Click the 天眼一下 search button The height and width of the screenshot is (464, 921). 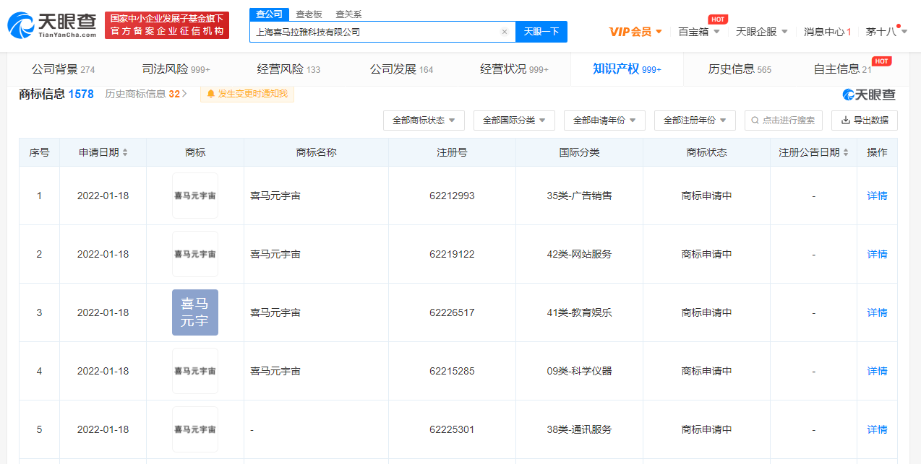coord(541,32)
